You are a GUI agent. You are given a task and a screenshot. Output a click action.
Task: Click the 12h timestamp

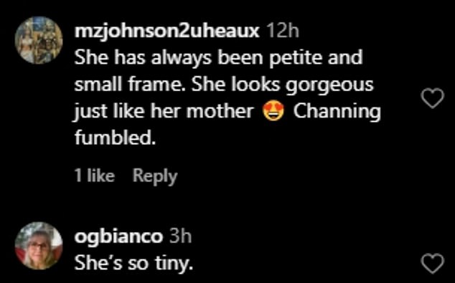[283, 31]
